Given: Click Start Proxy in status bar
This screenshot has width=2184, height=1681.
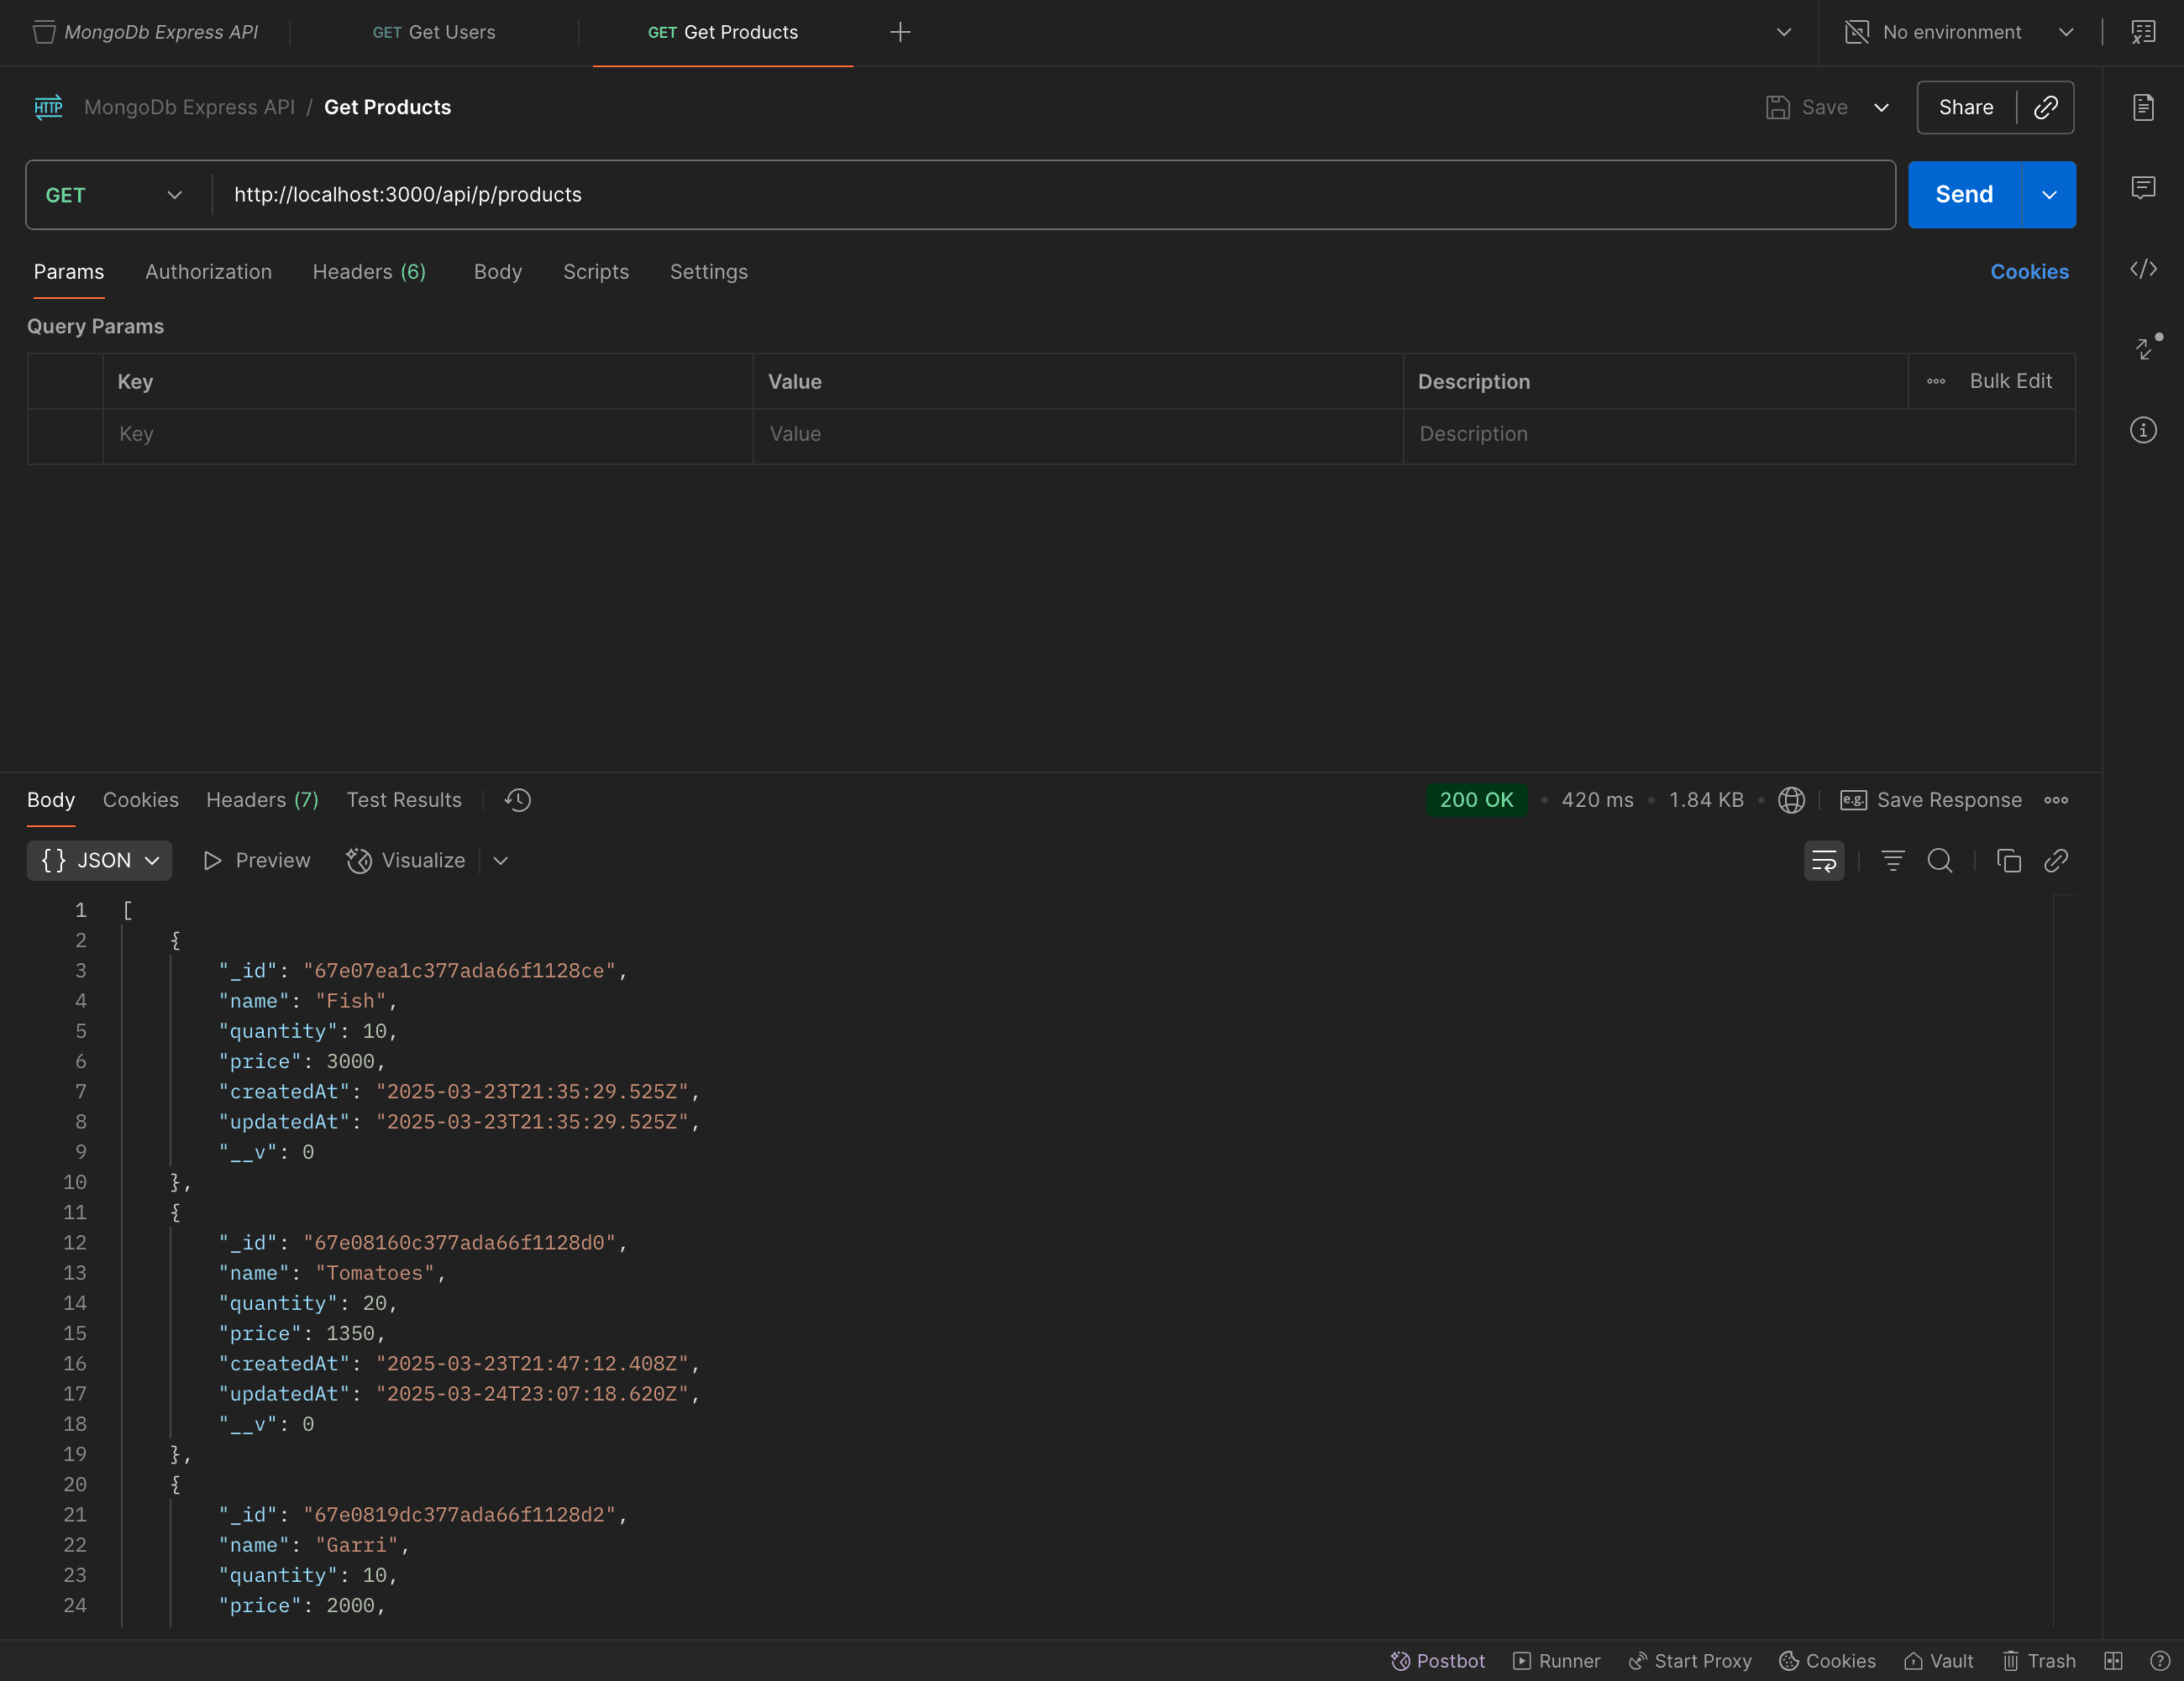Looking at the screenshot, I should point(1690,1661).
